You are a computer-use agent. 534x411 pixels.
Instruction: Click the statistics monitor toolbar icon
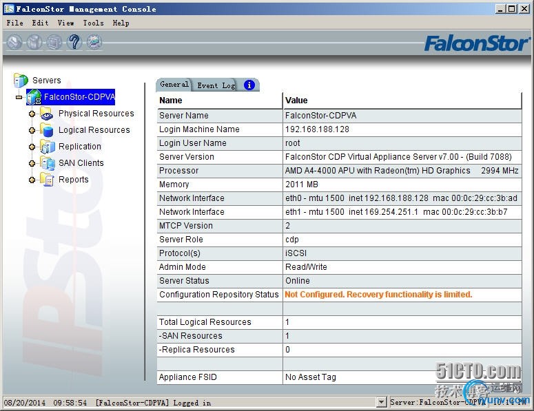pyautogui.click(x=94, y=42)
